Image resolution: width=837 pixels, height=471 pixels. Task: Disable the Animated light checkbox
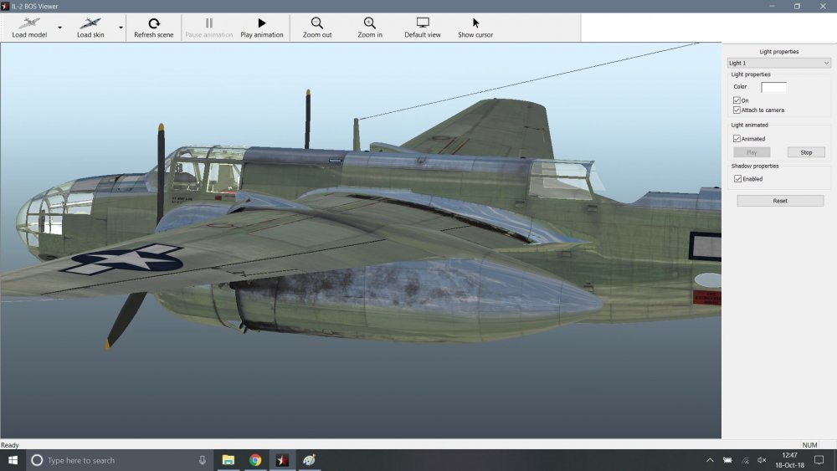click(x=737, y=139)
